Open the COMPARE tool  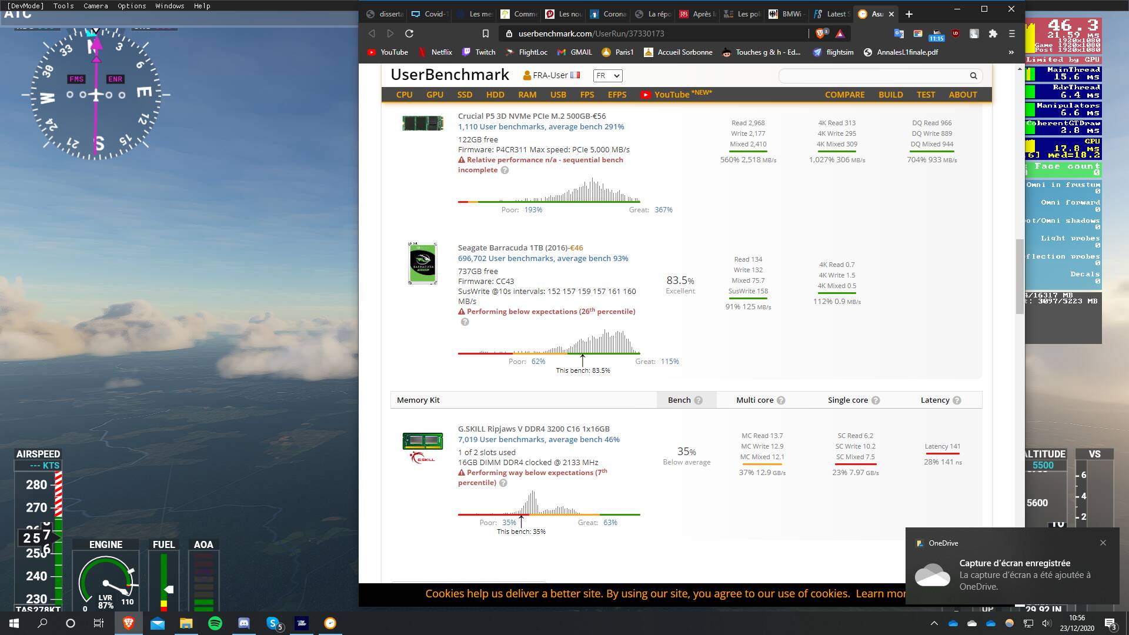point(844,94)
